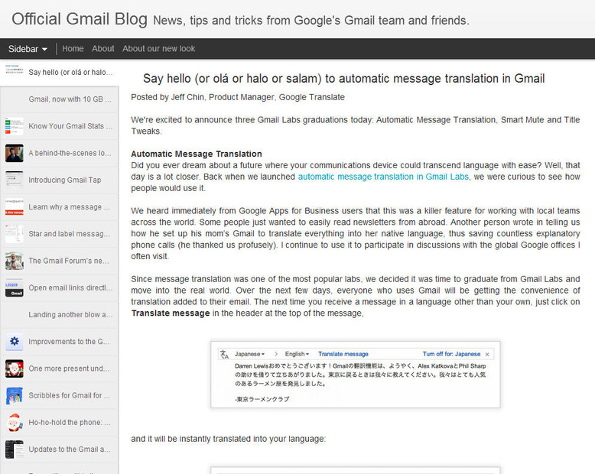Click the photo thumbnail for The Gmail Forum post
Image resolution: width=595 pixels, height=474 pixels.
(x=15, y=261)
